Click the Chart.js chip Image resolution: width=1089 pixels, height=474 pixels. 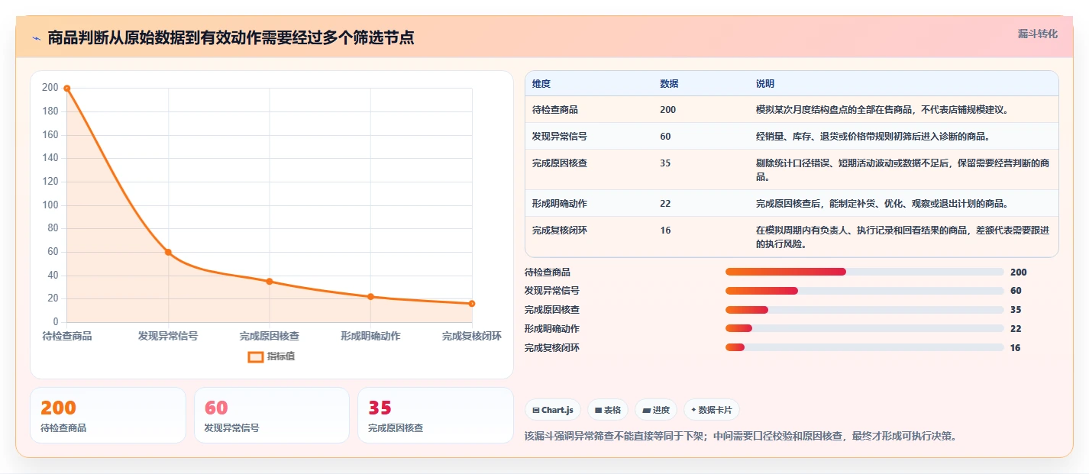pyautogui.click(x=552, y=410)
